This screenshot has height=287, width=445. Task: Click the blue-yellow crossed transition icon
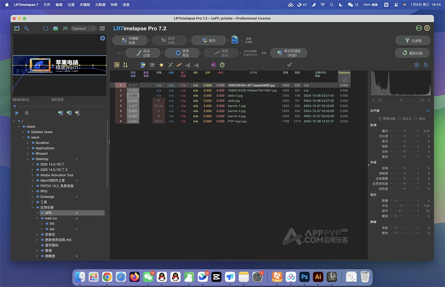tap(170, 65)
